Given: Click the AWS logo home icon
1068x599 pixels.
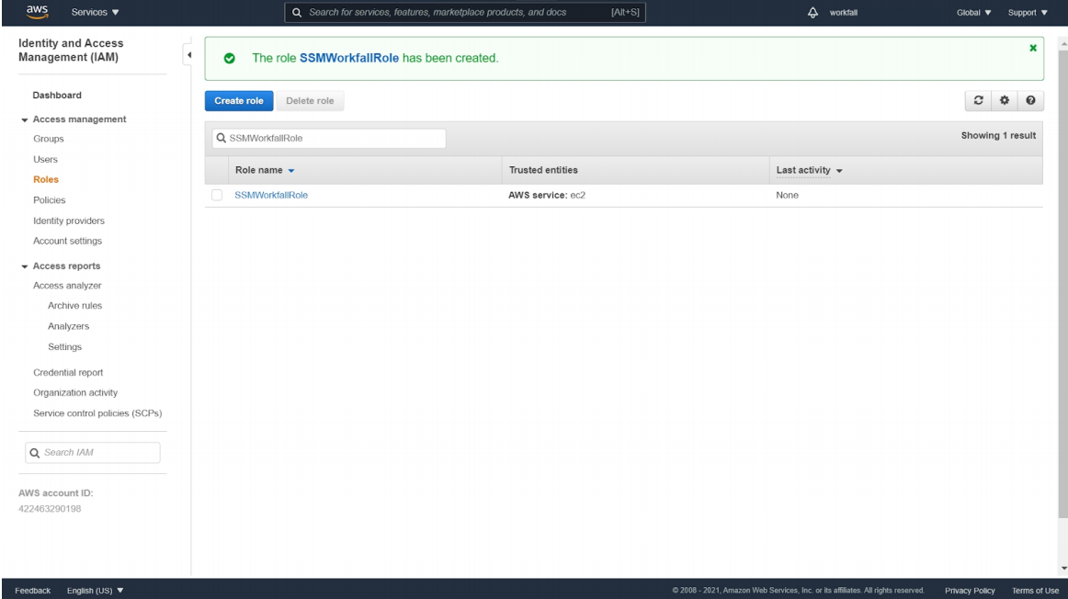Looking at the screenshot, I should [38, 12].
